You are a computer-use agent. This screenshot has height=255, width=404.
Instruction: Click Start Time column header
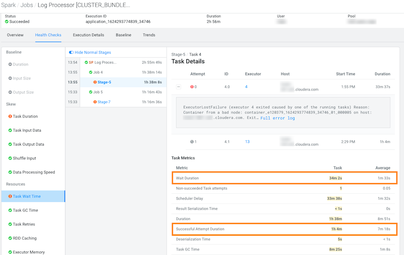coord(346,74)
